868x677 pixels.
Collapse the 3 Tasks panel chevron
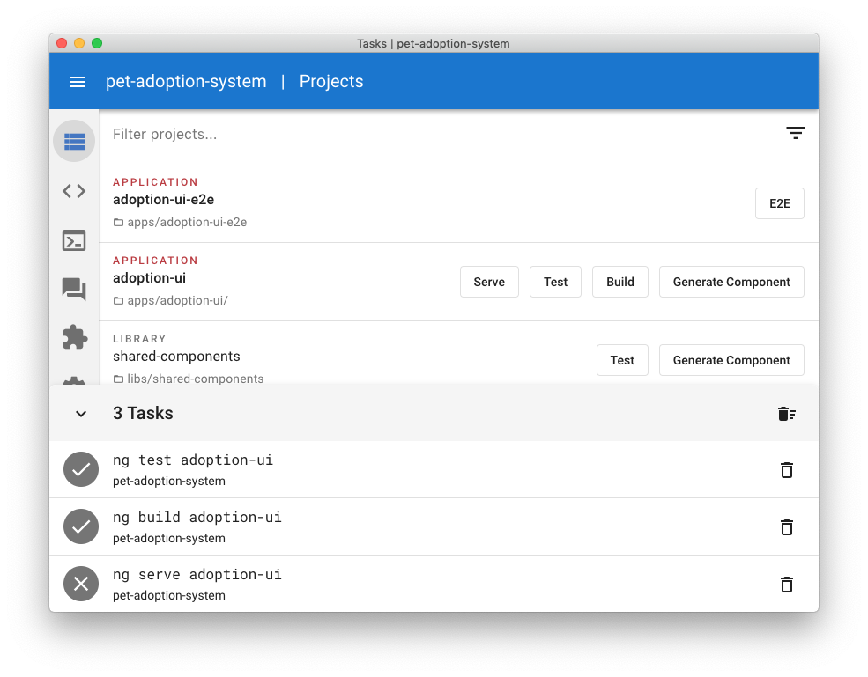coord(81,414)
